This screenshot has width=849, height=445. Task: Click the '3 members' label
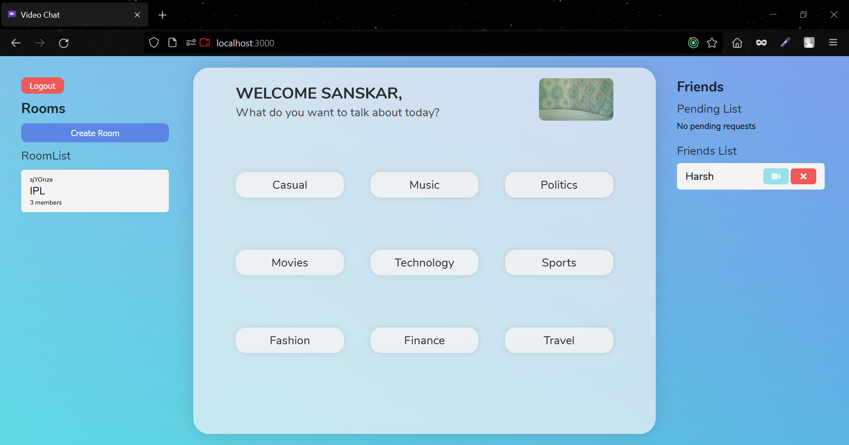(x=46, y=202)
